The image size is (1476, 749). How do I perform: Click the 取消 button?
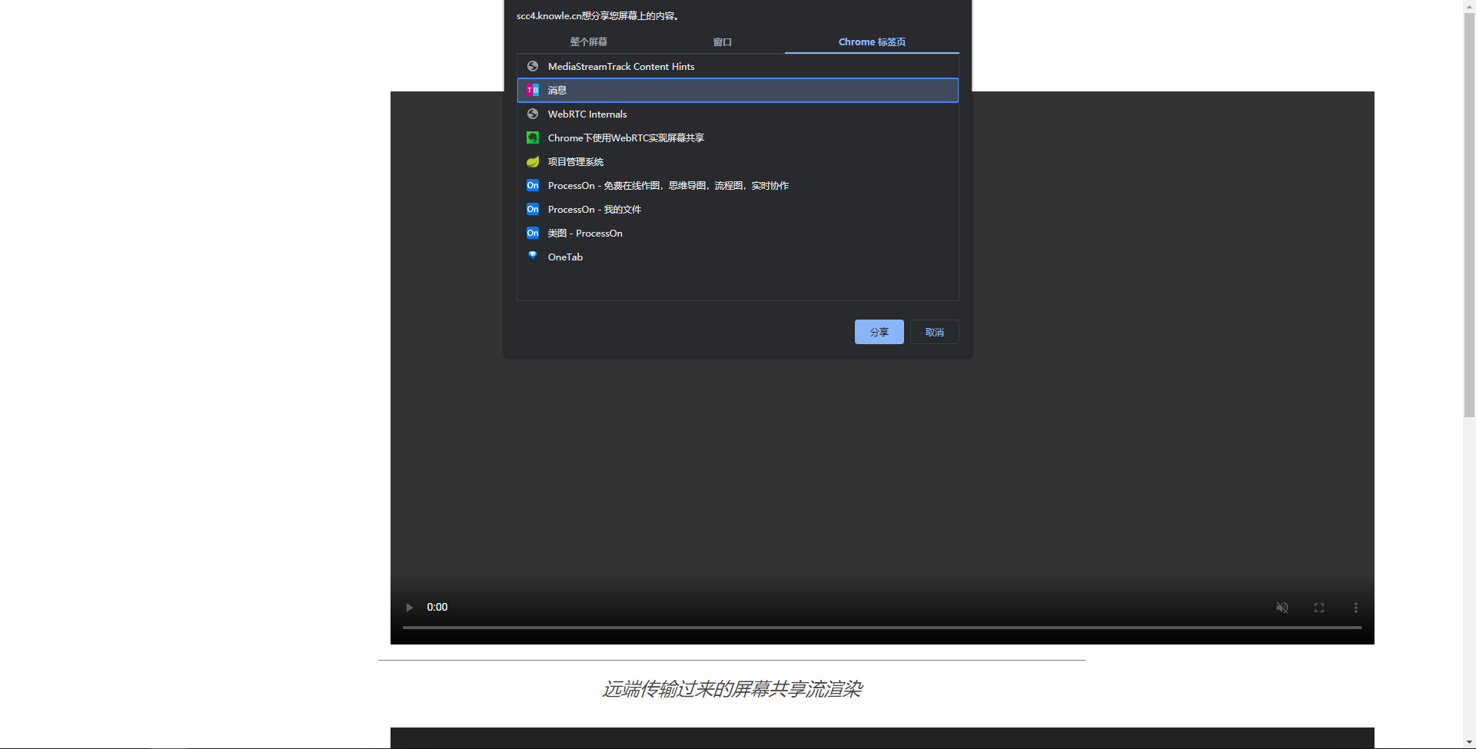934,331
